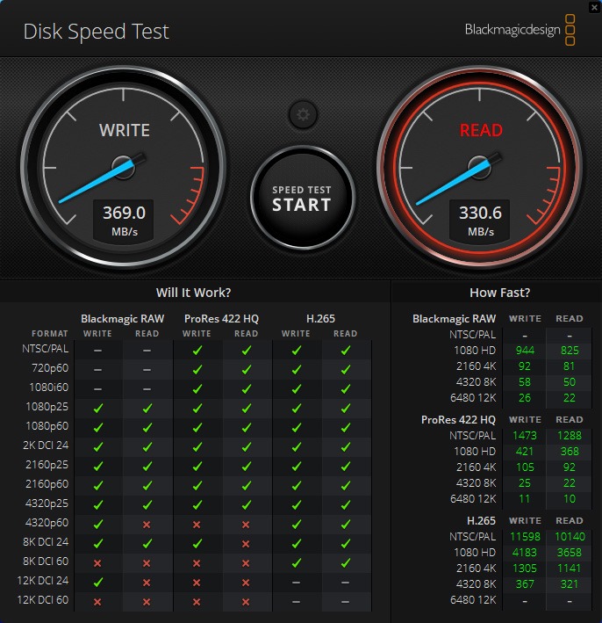Click the ProRes 422 HQ column header in Will It Work
Viewport: 602px width, 623px height.
coord(221,319)
